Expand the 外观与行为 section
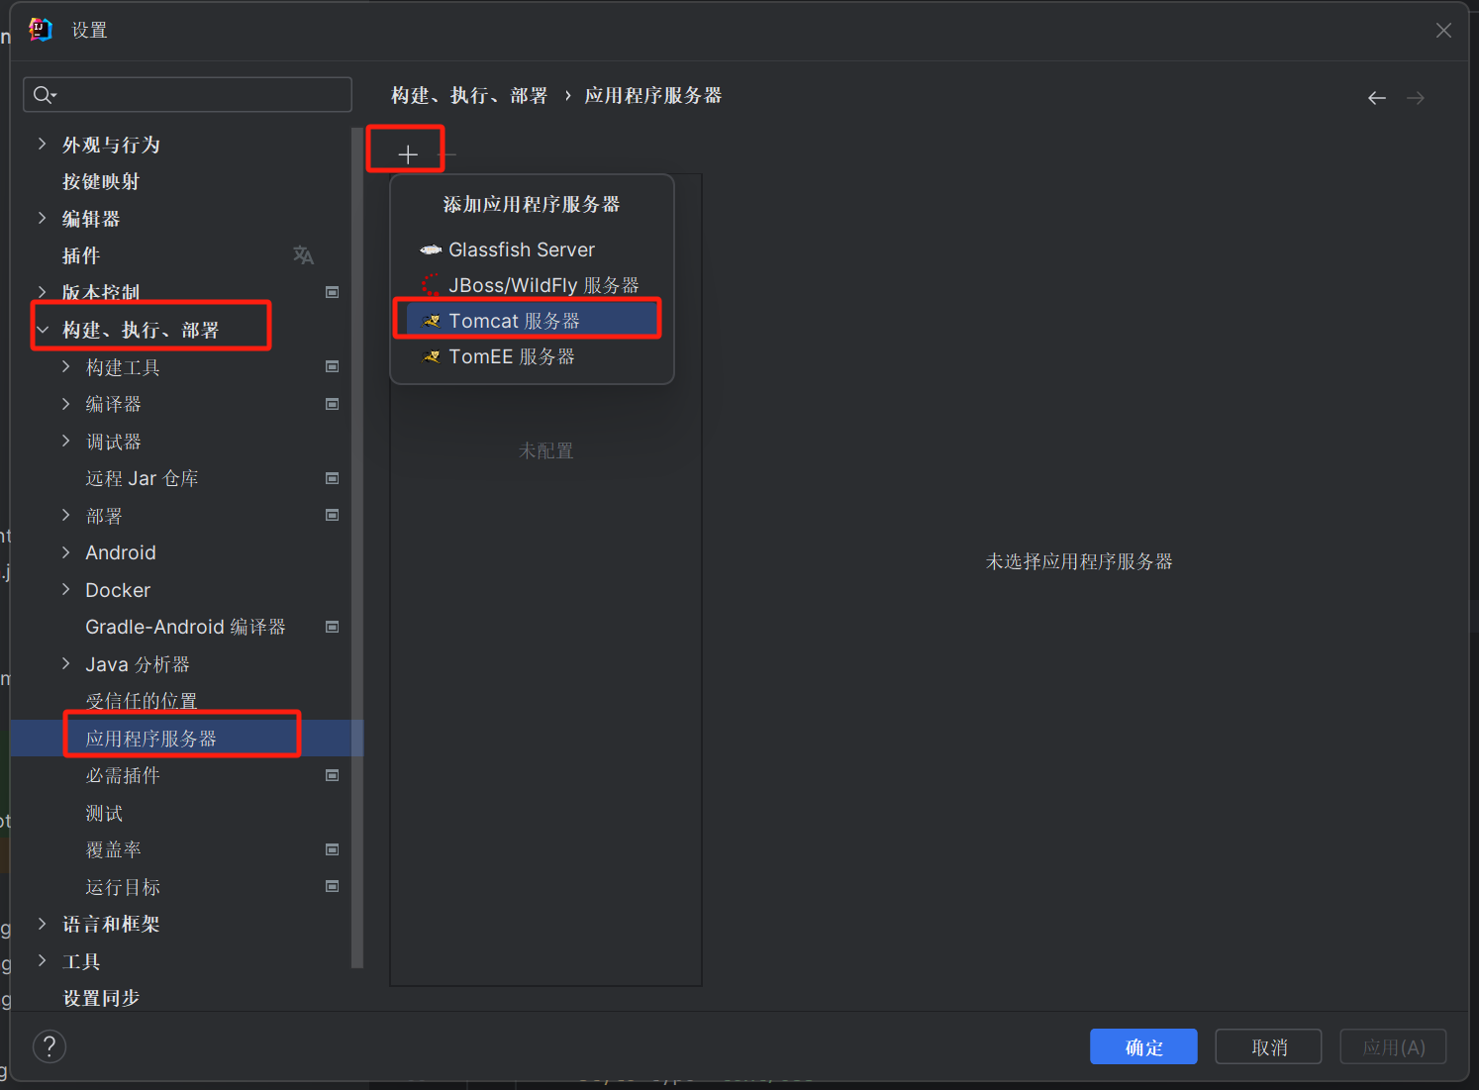 tap(42, 144)
